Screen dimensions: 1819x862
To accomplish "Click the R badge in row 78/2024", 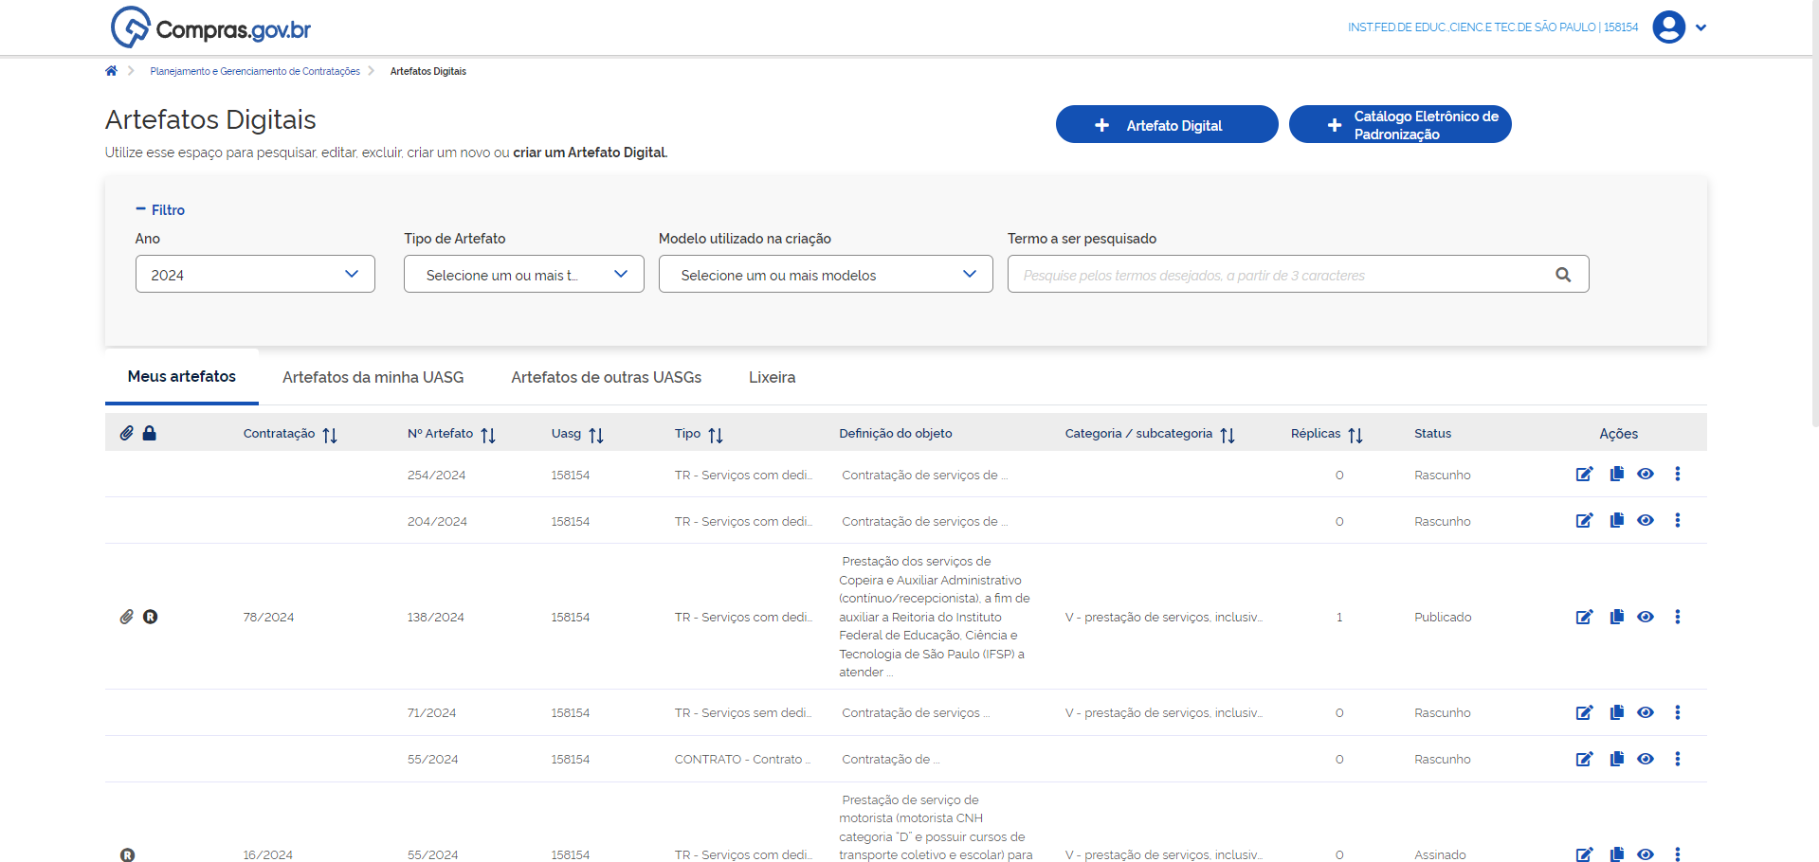I will (150, 617).
